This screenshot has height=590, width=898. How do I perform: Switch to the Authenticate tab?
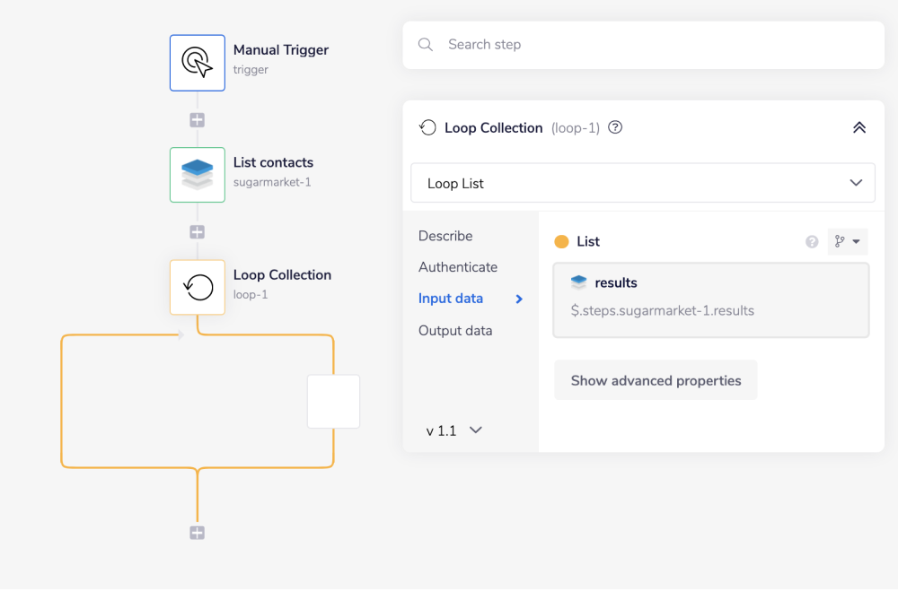tap(458, 267)
